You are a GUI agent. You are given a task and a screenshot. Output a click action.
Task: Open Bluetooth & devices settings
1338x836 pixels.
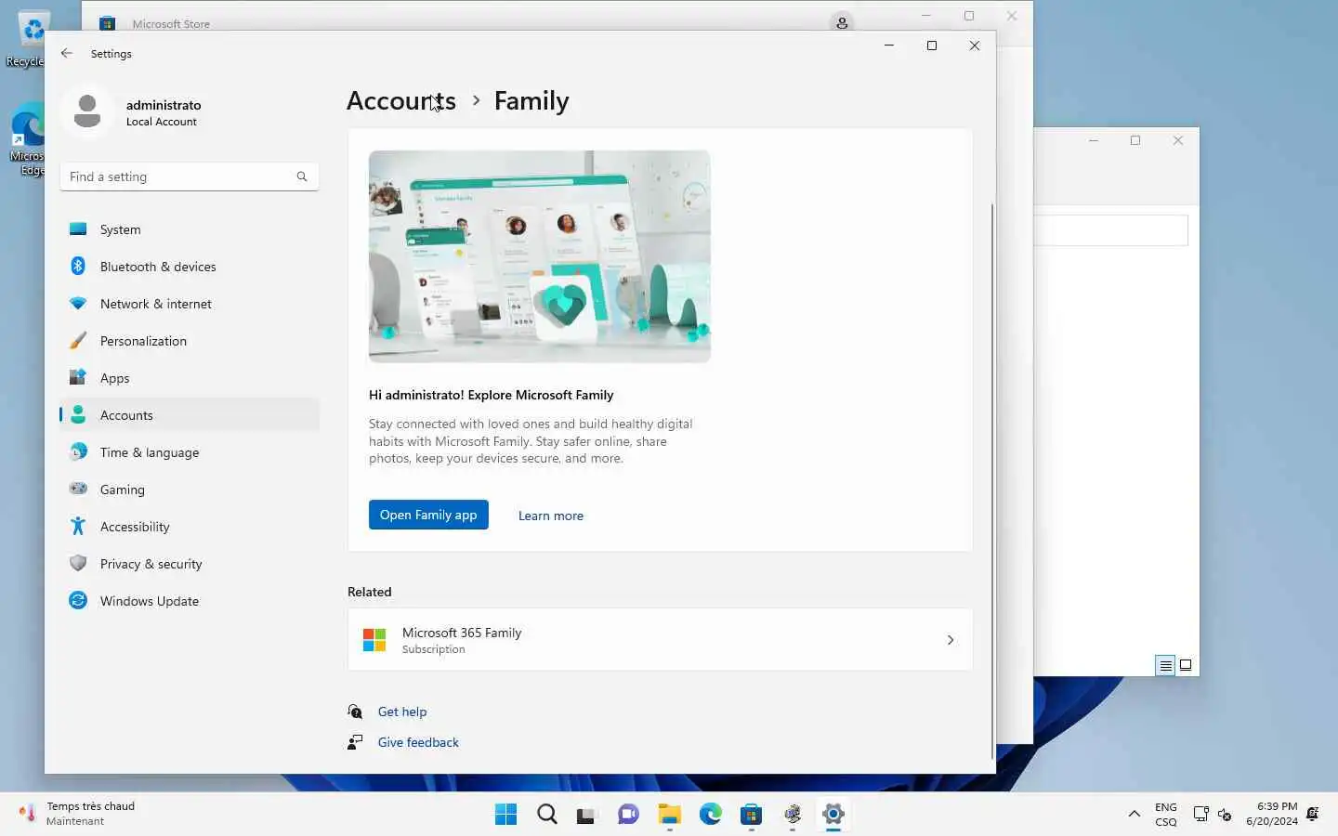[190, 267]
